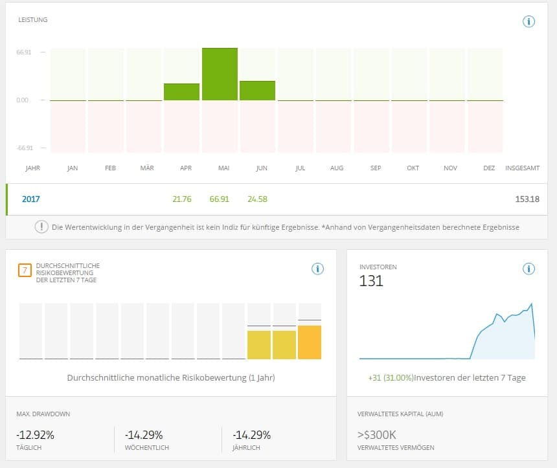This screenshot has height=468, width=557.
Task: Click the 66.91 value for May
Action: [220, 199]
